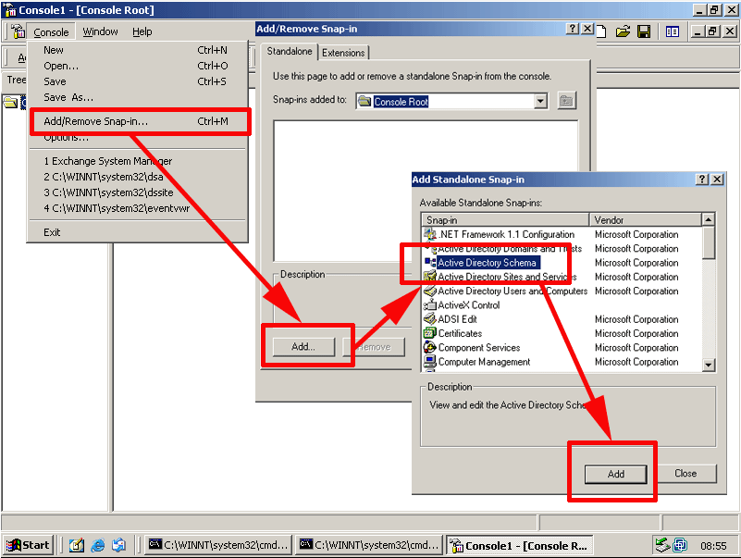Select .NET Framework 1.1 Configuration snap-in icon
Screen dimensions: 741x558
click(429, 234)
